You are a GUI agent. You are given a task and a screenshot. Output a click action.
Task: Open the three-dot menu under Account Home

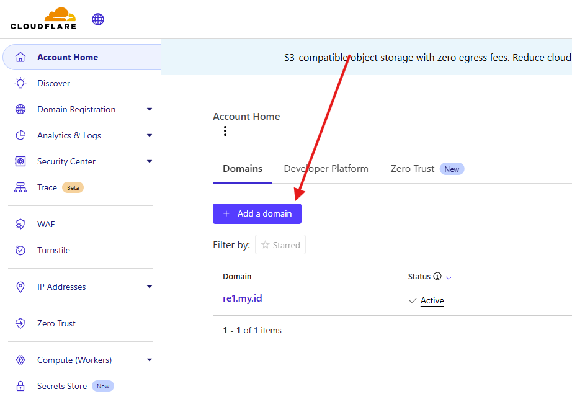point(225,131)
